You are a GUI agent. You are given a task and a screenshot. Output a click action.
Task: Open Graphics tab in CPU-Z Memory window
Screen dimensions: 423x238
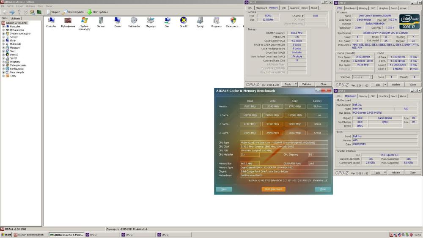[x=294, y=8]
